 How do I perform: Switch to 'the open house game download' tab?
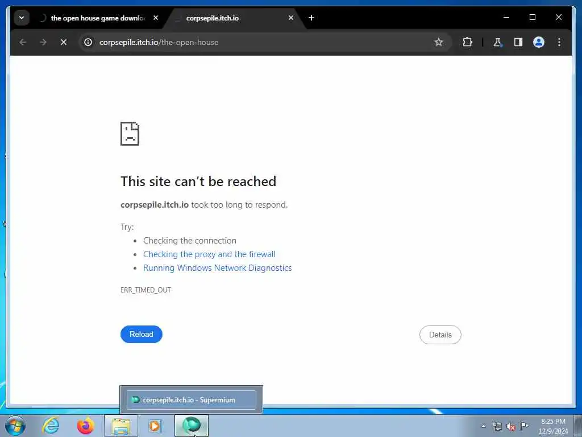click(99, 18)
